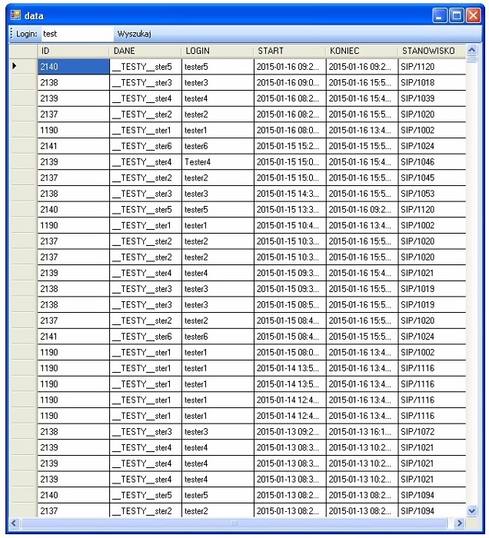Select start cell 2015-01-15 08:5...

pos(290,304)
